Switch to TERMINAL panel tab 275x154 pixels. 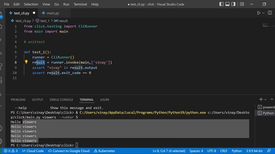tap(86, 100)
